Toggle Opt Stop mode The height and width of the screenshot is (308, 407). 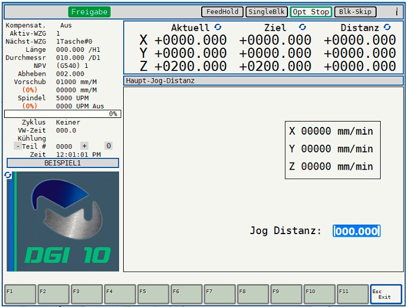click(x=311, y=12)
